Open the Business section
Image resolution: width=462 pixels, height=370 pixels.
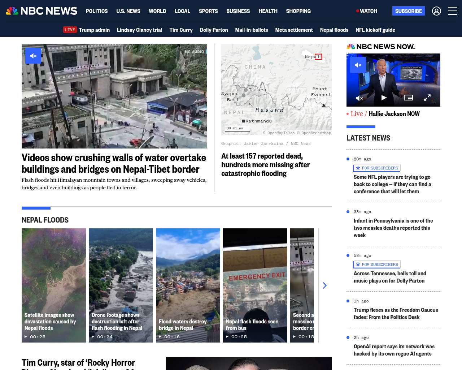pyautogui.click(x=238, y=11)
